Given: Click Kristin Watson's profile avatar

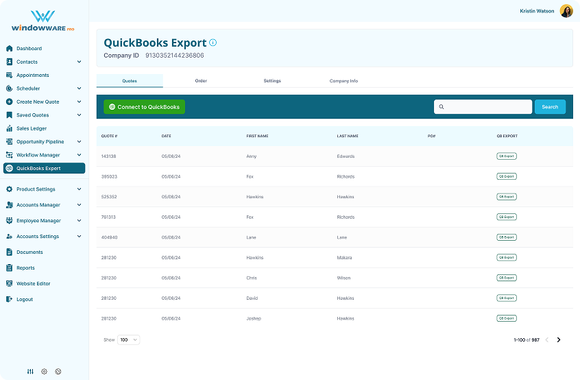Looking at the screenshot, I should (566, 11).
